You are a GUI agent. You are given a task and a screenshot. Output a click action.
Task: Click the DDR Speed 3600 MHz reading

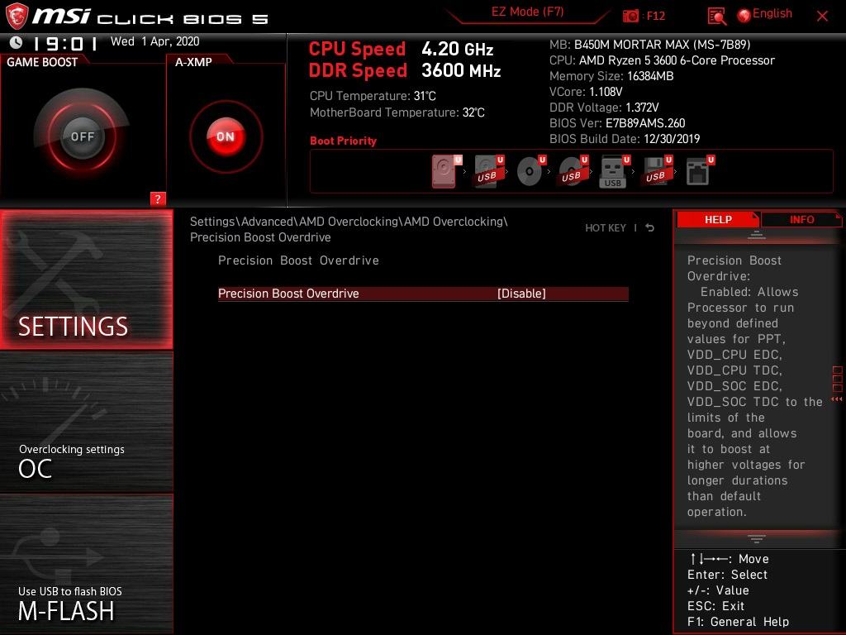405,71
